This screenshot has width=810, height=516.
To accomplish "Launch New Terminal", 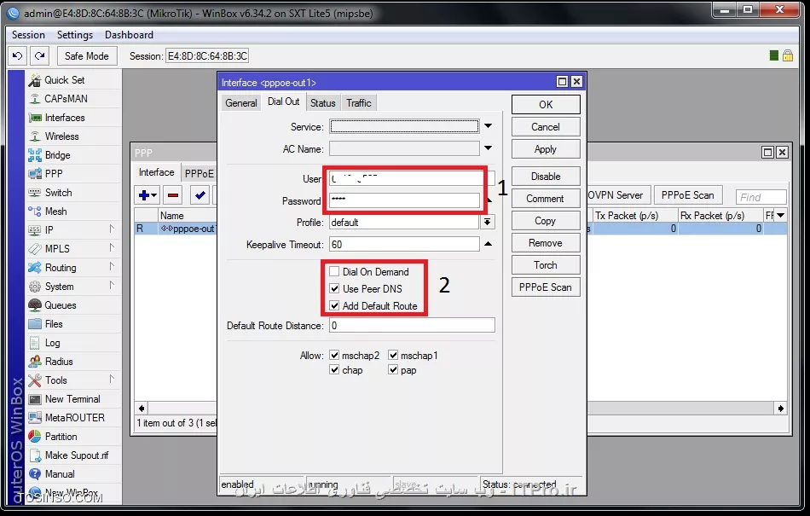I will [72, 399].
